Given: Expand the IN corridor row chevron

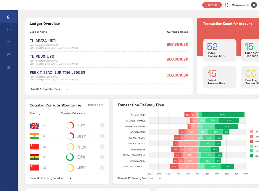Looking at the screenshot, I should click(x=102, y=136).
